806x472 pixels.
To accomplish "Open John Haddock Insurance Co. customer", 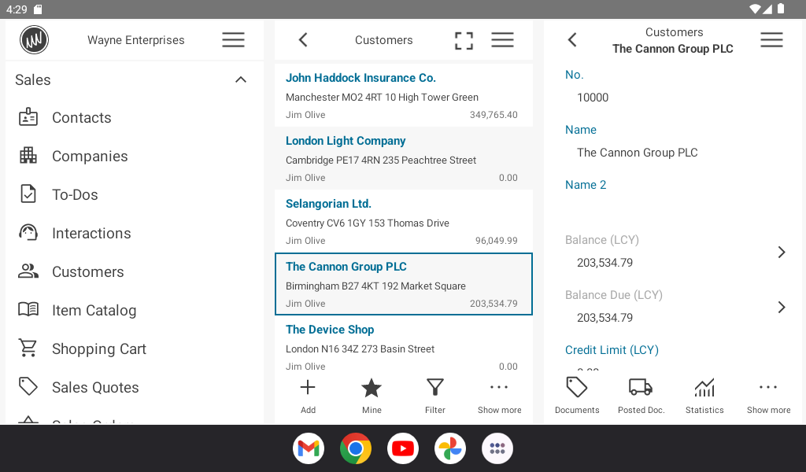I will pos(404,95).
